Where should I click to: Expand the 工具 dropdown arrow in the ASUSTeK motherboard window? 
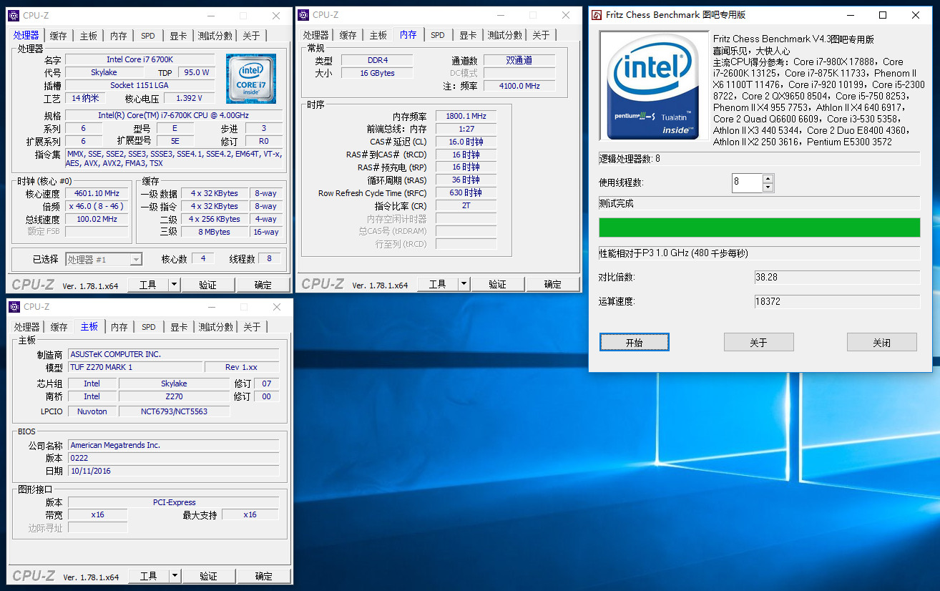coord(175,576)
